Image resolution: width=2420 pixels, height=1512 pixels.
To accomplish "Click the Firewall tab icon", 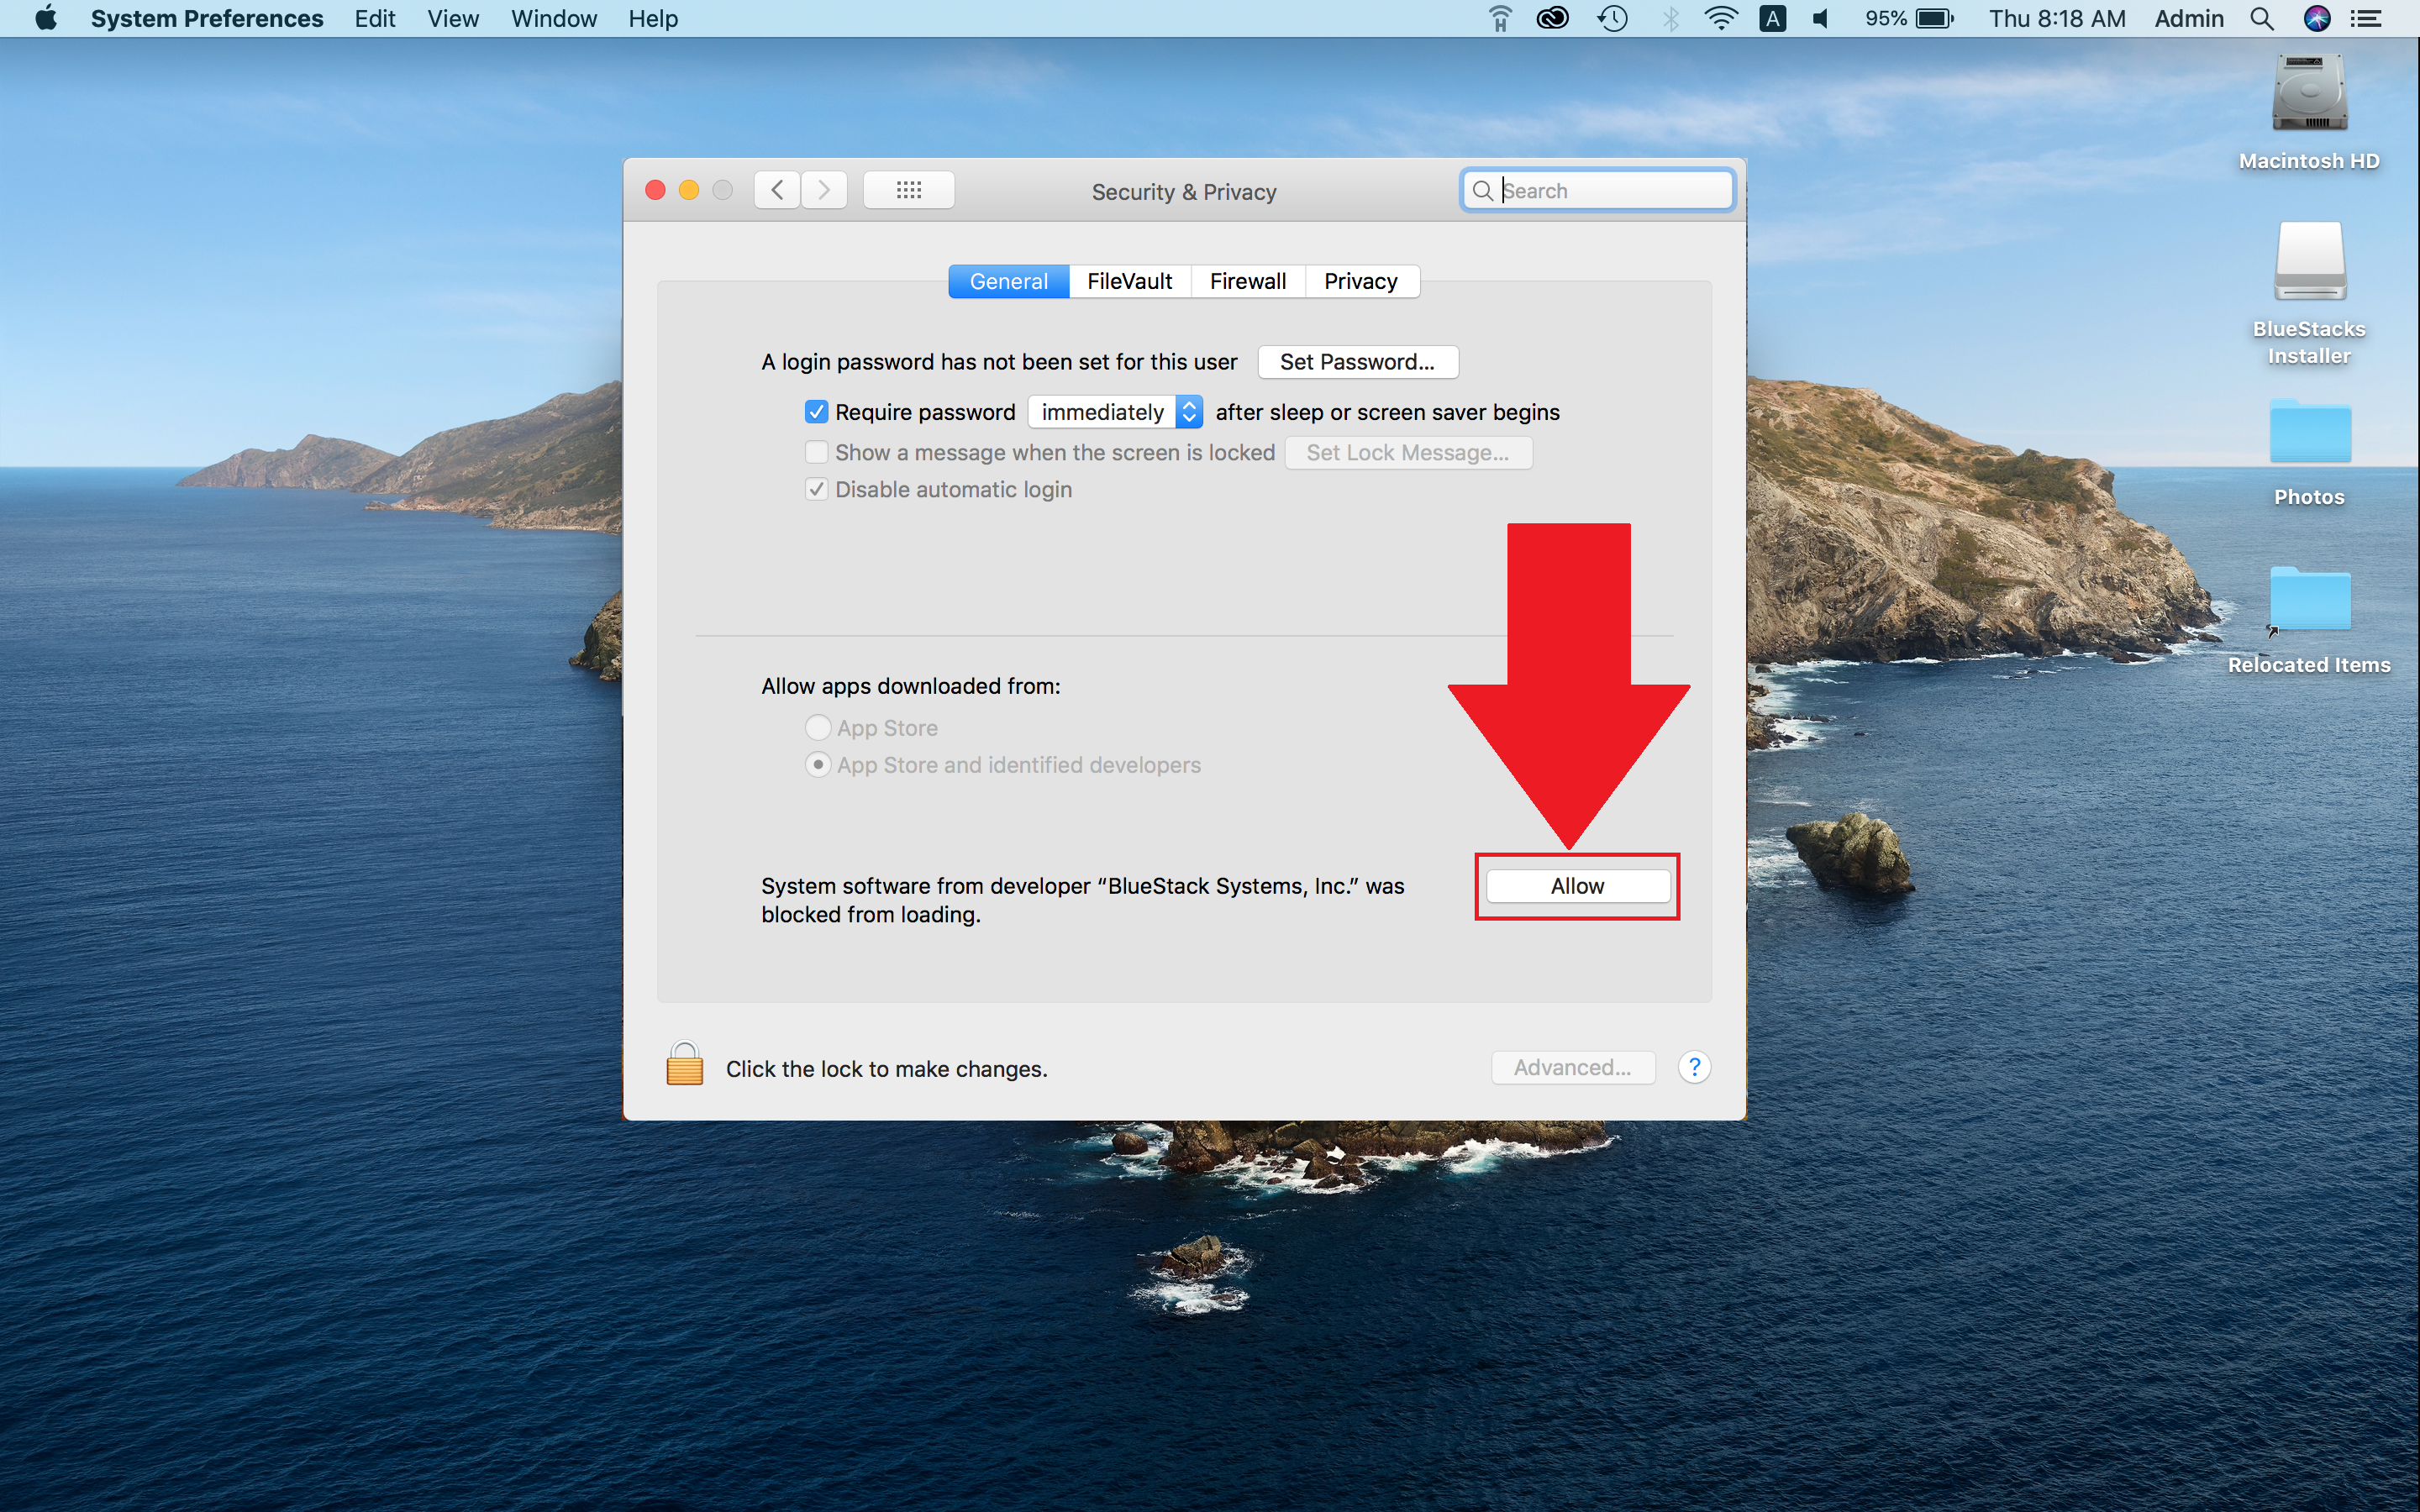I will [1248, 281].
